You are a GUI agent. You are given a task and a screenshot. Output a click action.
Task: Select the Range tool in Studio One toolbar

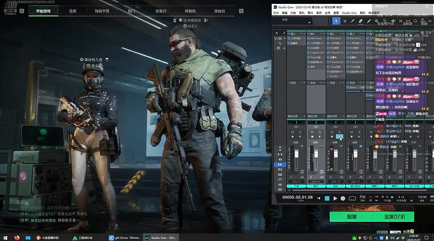(345, 21)
